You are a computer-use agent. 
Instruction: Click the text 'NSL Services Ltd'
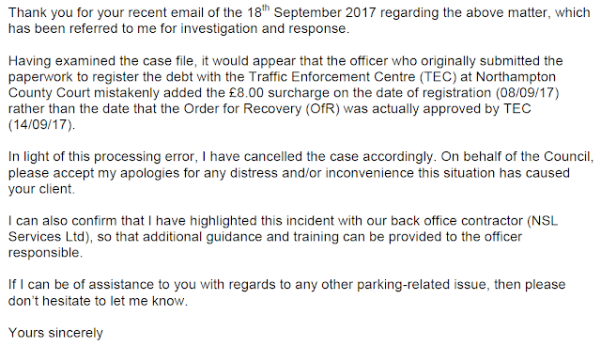pos(284,229)
